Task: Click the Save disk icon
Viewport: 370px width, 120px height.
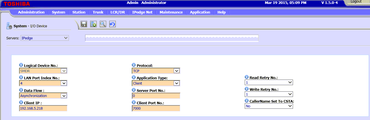Action: 84,24
